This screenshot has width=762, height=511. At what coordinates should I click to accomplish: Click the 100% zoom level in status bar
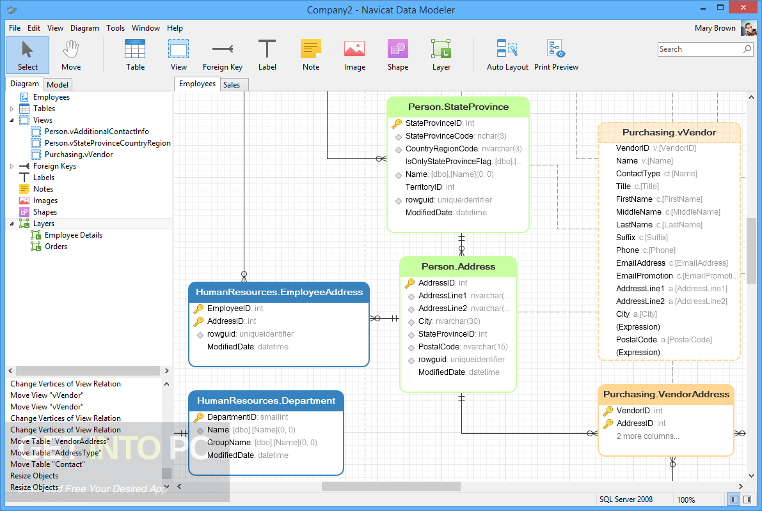[686, 500]
